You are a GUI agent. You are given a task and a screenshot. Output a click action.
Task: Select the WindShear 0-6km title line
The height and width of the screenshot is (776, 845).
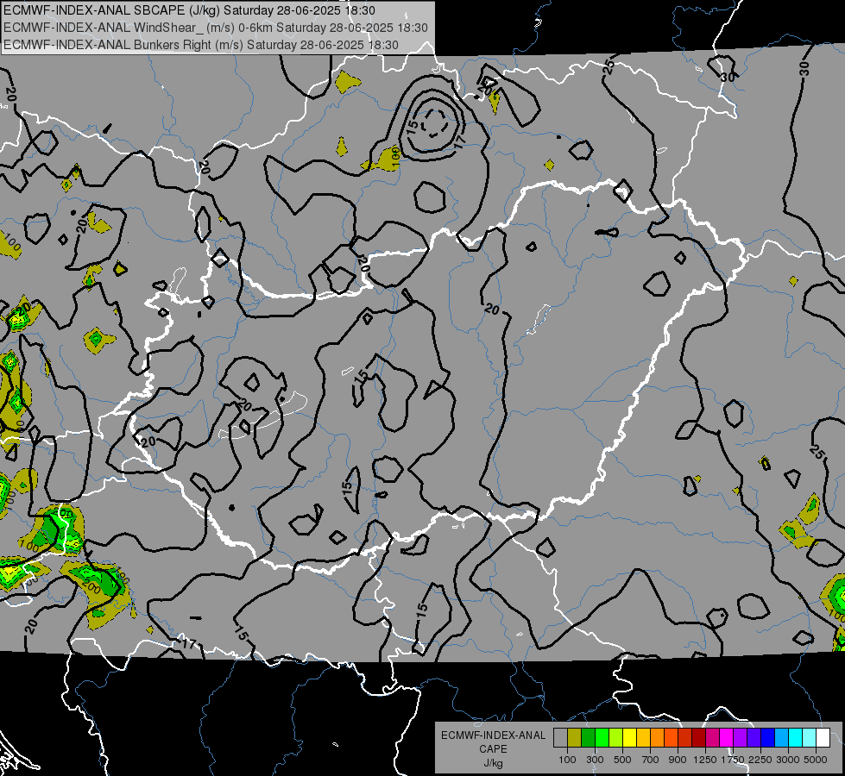[x=216, y=28]
